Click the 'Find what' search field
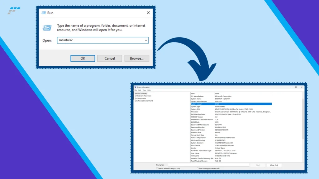 tap(209, 165)
